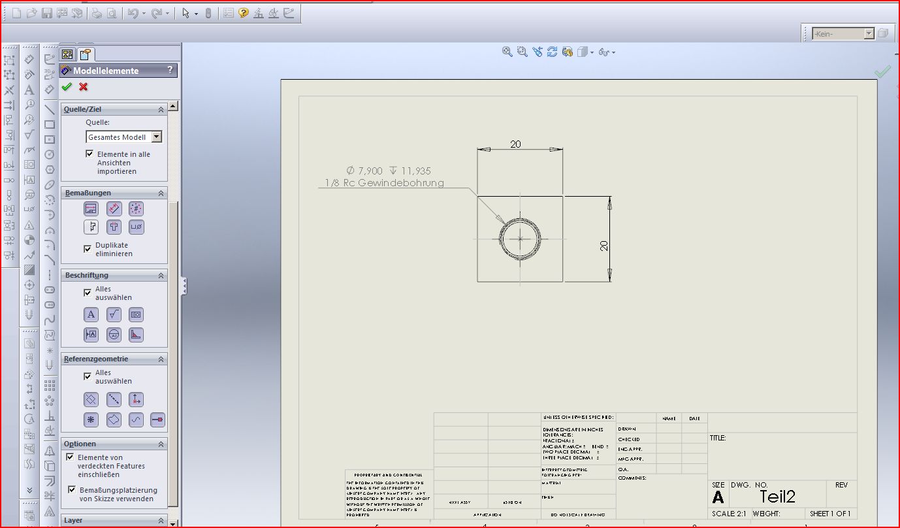900x528 pixels.
Task: Click the Notes 'A' icon under Beschriftung
Action: (x=91, y=315)
